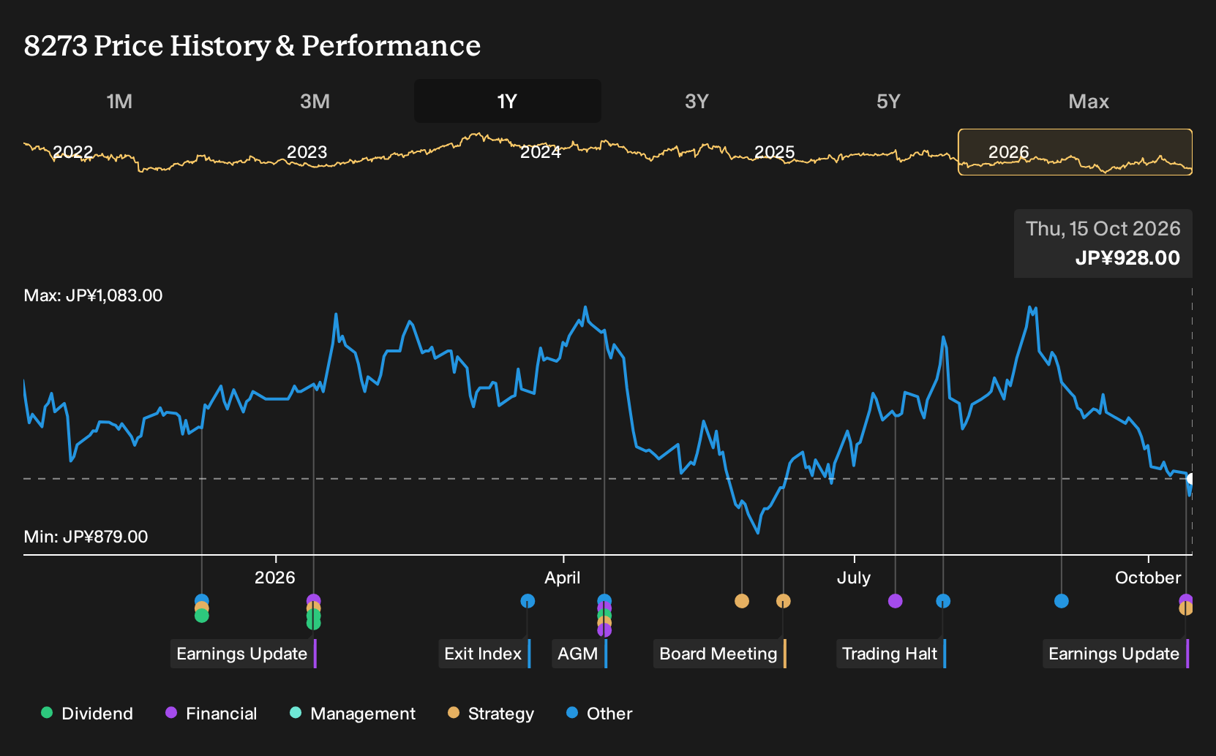
Task: Toggle the Financial legend filter
Action: pyautogui.click(x=211, y=714)
